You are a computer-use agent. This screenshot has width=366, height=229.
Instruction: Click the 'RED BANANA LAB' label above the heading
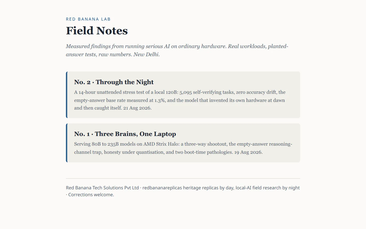88,19
